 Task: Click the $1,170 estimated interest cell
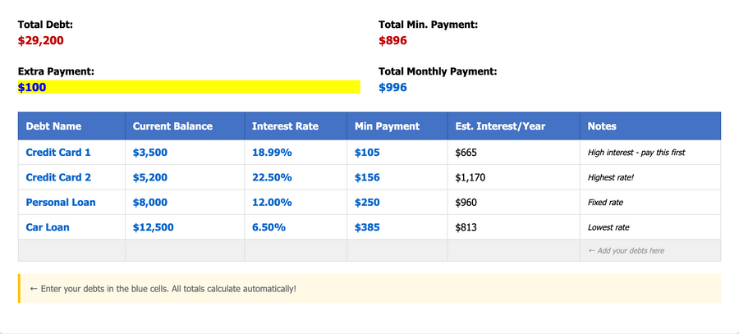pyautogui.click(x=514, y=177)
